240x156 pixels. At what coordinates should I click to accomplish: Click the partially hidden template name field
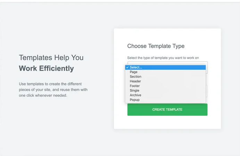[x=207, y=91]
